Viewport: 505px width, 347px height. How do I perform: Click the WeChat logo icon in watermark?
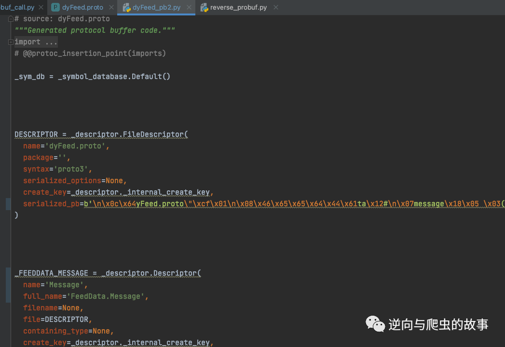point(375,324)
